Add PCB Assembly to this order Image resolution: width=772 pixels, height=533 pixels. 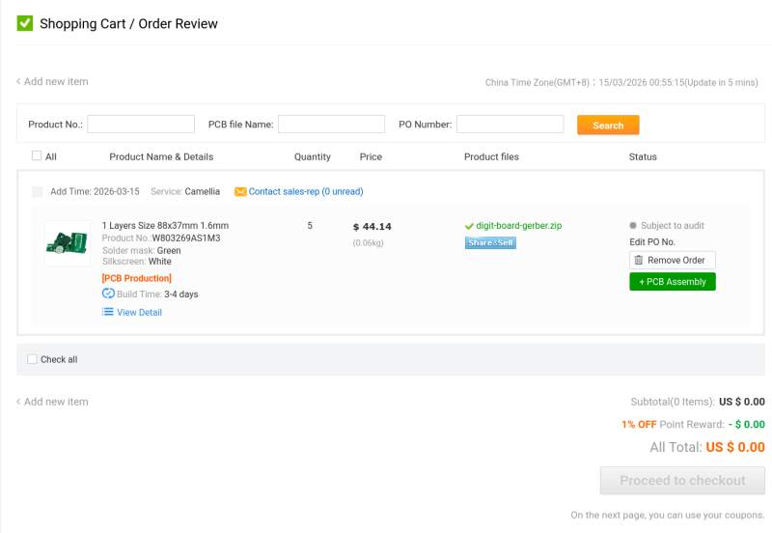(x=673, y=282)
